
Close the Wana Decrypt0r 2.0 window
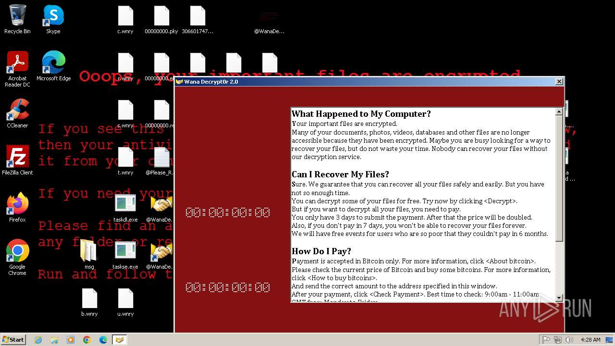tap(559, 82)
